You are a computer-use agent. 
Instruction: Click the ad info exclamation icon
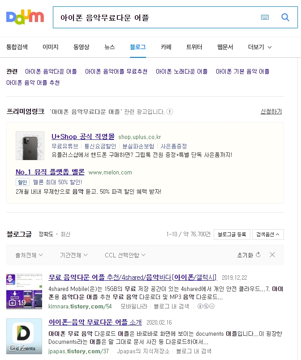point(170,112)
